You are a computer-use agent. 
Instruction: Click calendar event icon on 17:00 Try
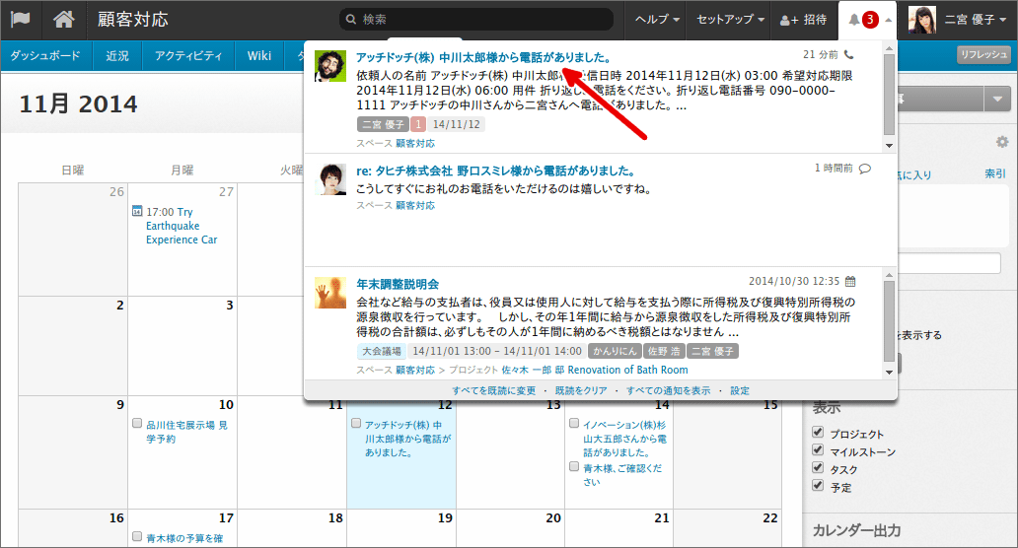(x=137, y=211)
